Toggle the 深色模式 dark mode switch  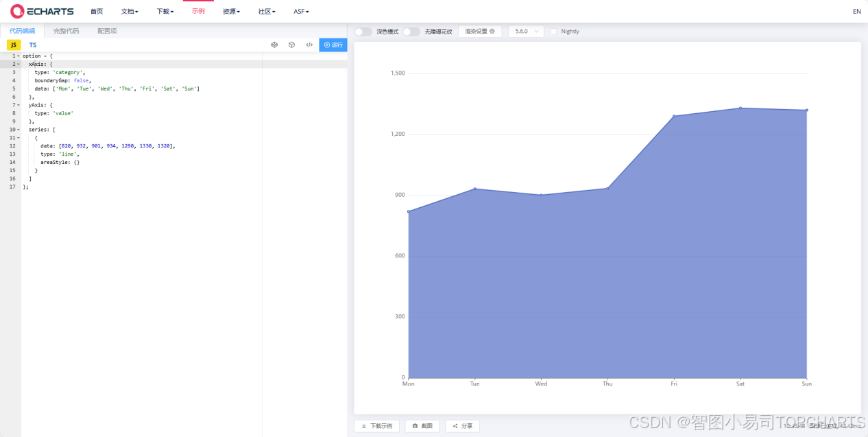[363, 32]
